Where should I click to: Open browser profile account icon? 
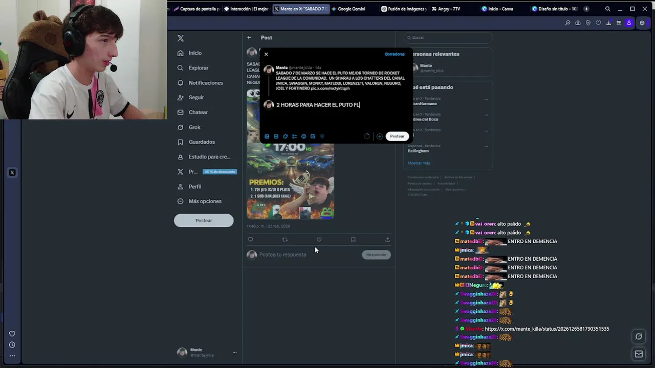[629, 23]
